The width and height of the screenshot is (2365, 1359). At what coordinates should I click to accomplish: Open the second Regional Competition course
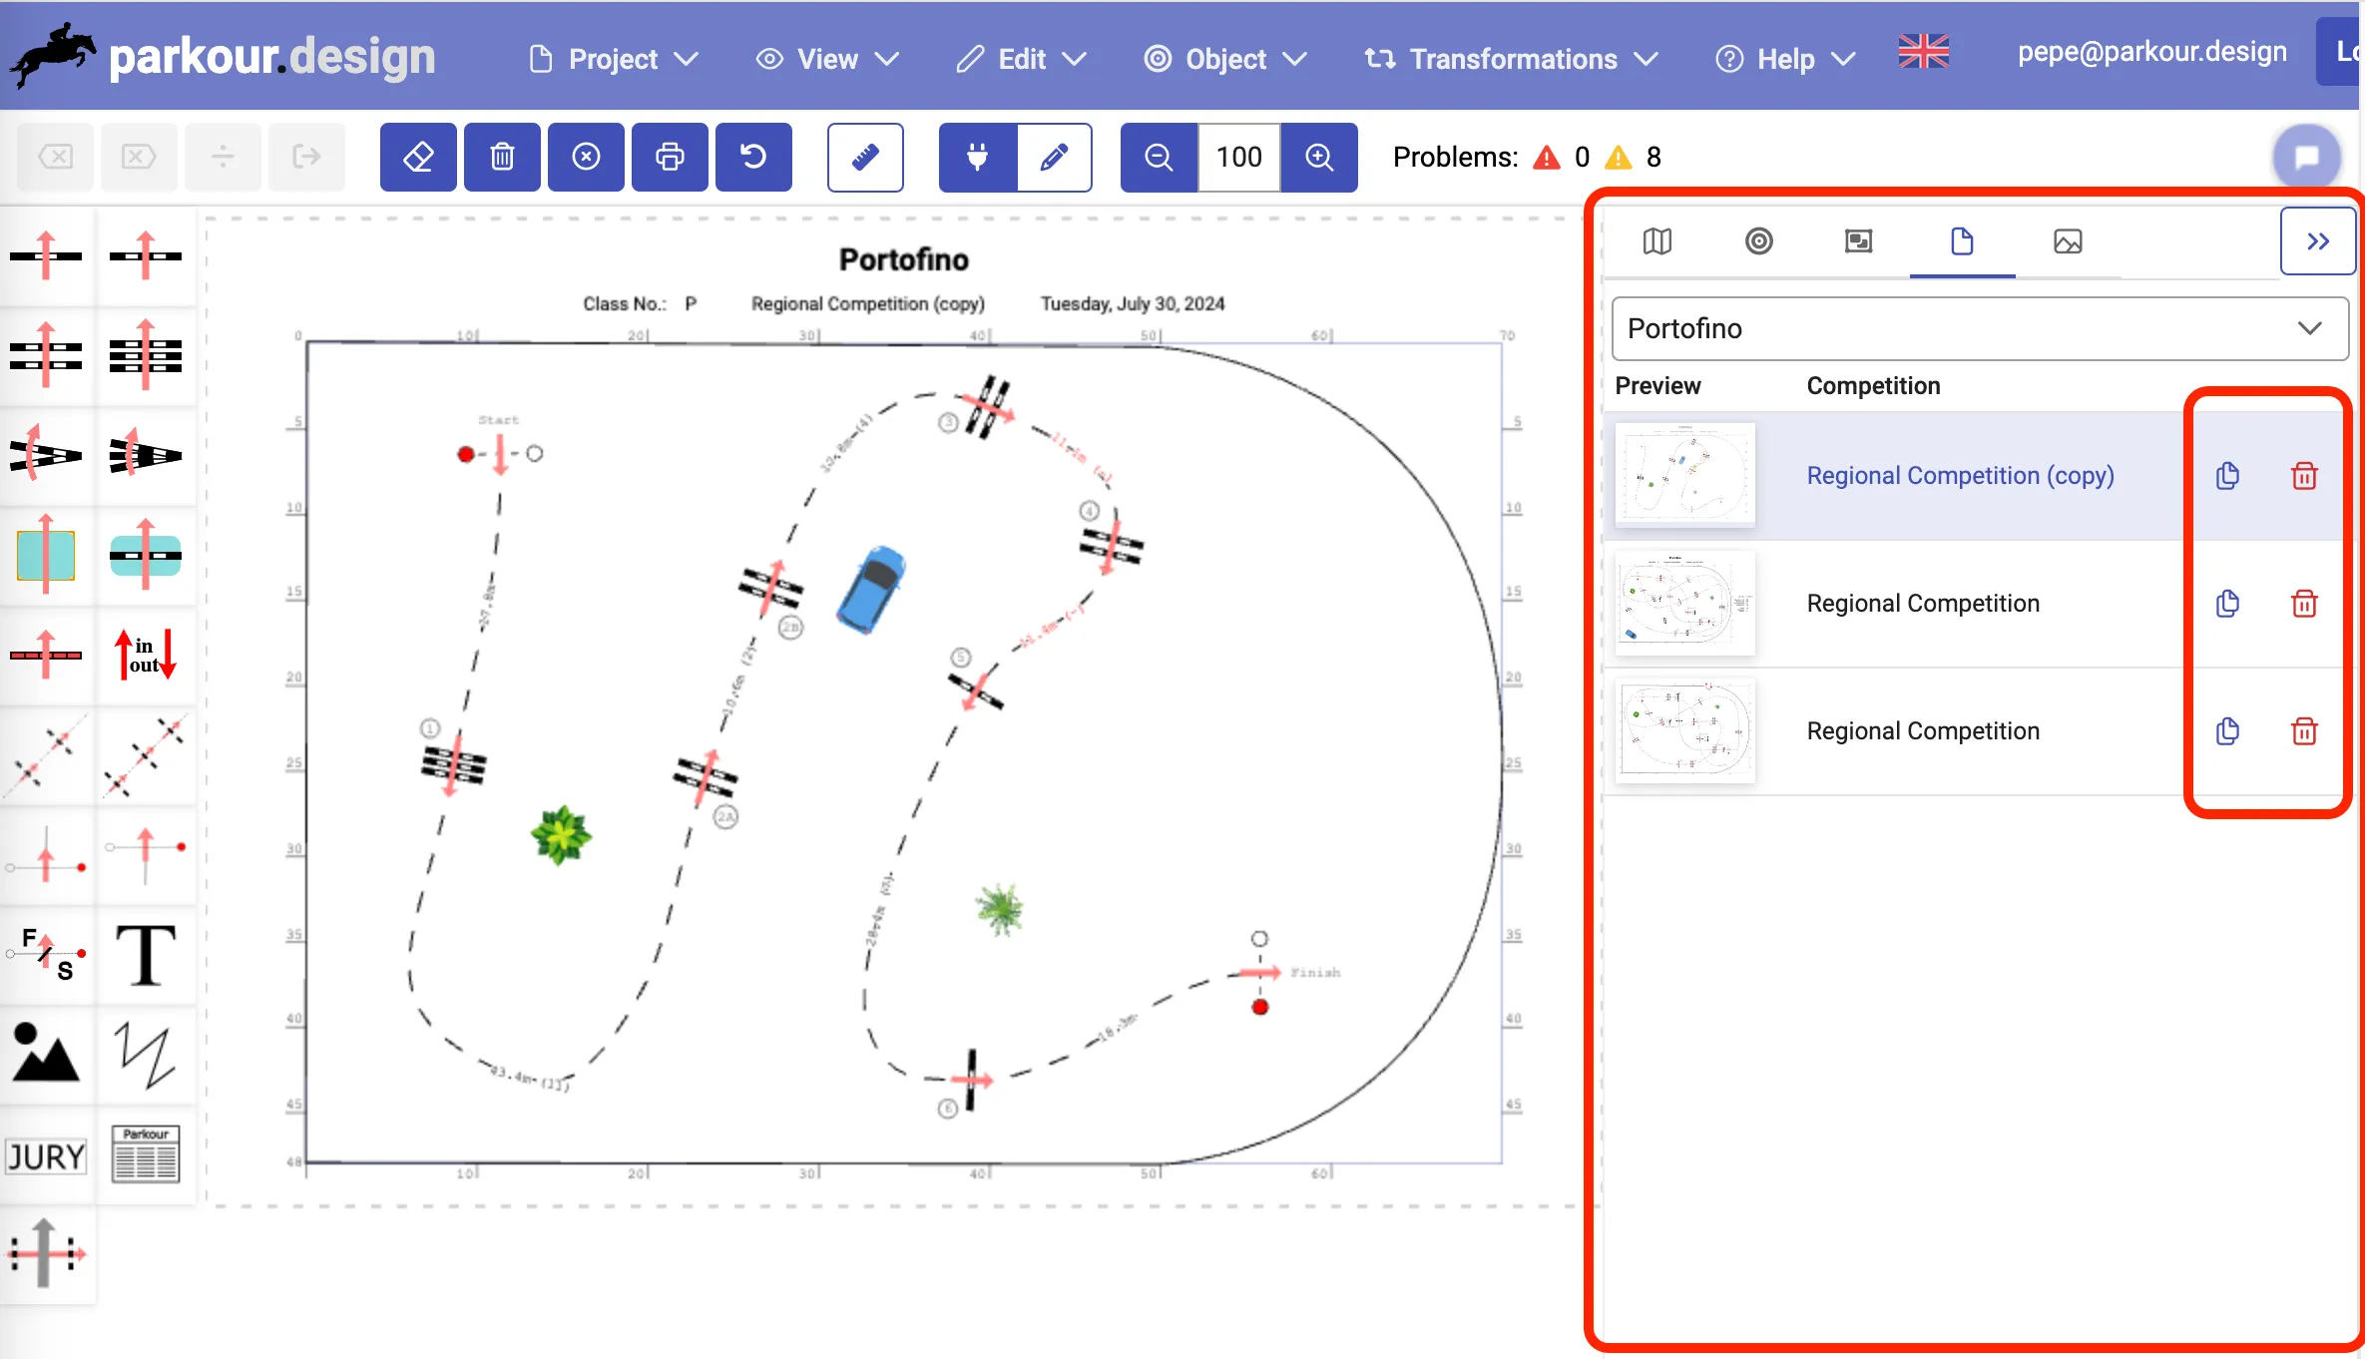click(x=1922, y=604)
